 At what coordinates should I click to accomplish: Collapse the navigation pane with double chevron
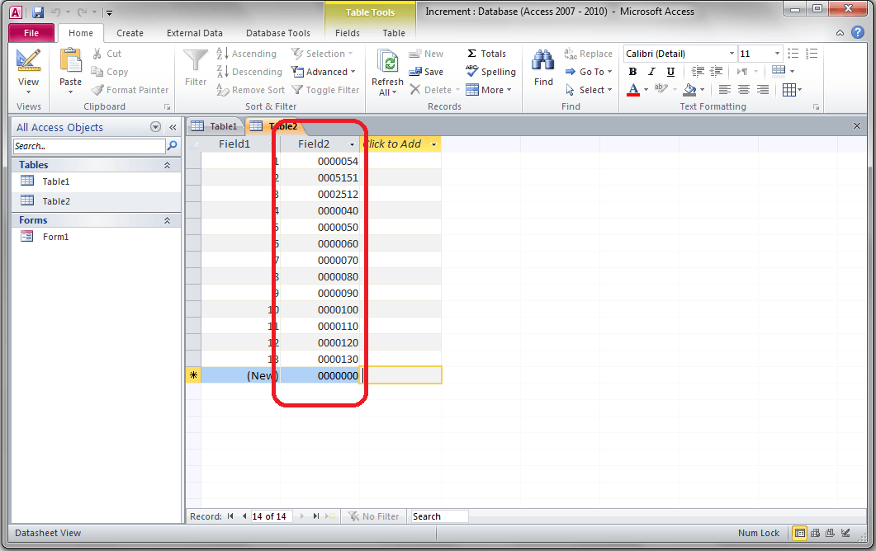click(x=173, y=127)
